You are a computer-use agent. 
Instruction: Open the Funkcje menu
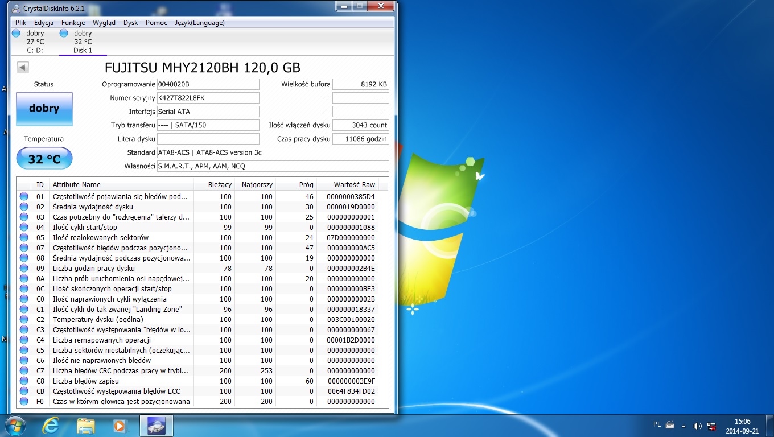[x=73, y=23]
